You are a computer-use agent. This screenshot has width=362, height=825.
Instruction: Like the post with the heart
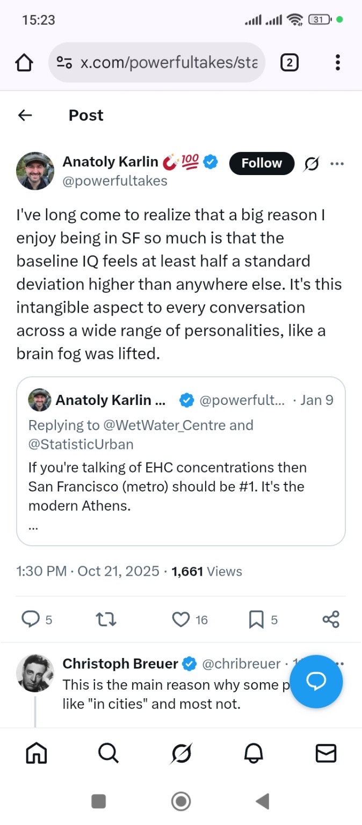click(181, 620)
